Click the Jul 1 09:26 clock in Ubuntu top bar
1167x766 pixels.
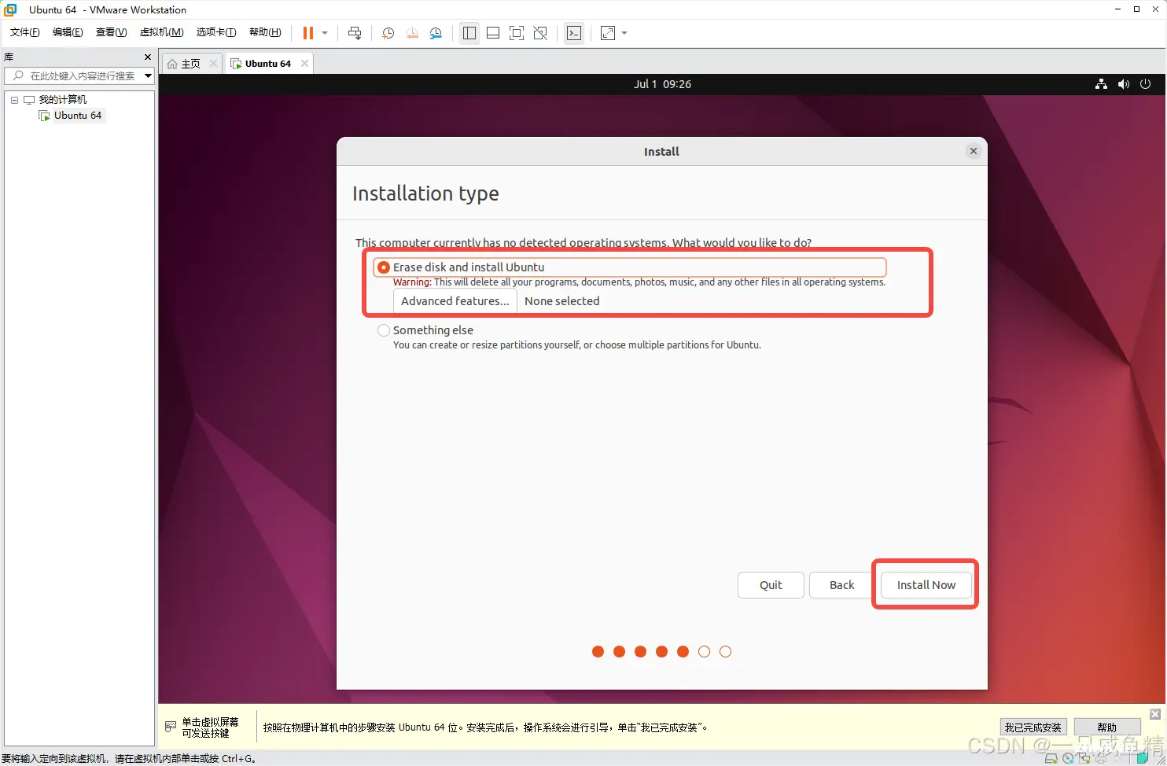[662, 84]
